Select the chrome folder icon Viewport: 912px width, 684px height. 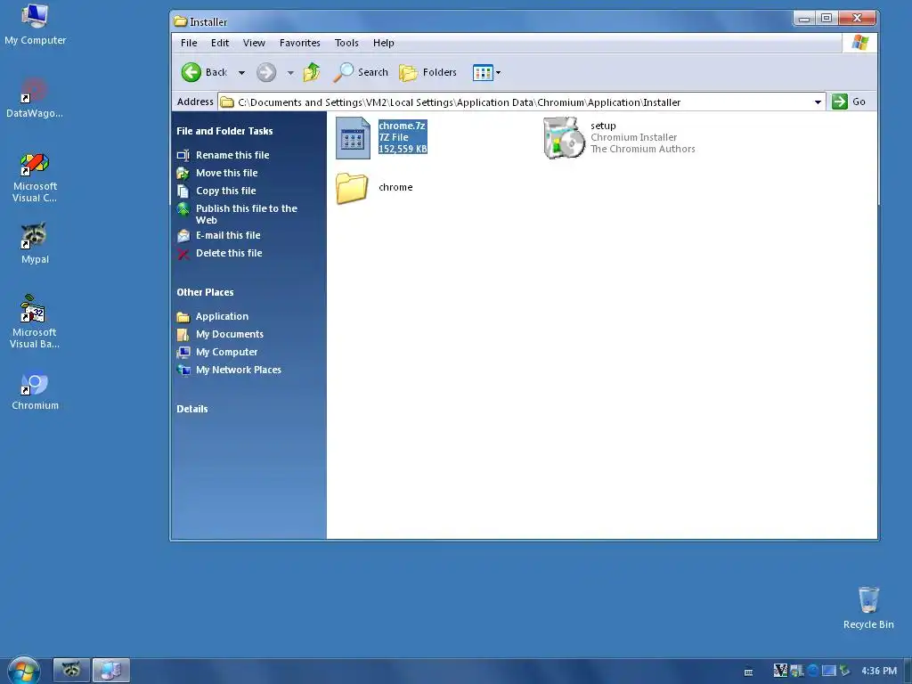[352, 188]
